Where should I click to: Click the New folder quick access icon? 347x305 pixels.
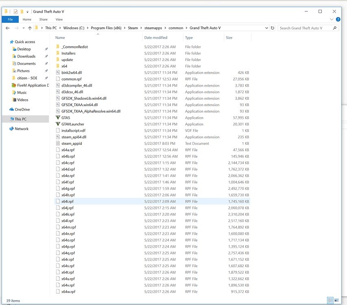tap(22, 11)
